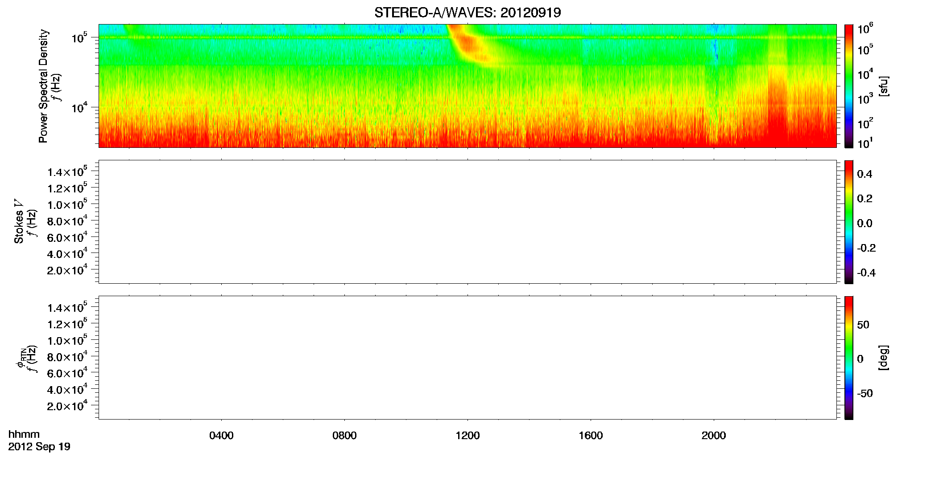Click the "10^5" frequency tick of spectrogram axis
This screenshot has height=481, width=935.
79,37
